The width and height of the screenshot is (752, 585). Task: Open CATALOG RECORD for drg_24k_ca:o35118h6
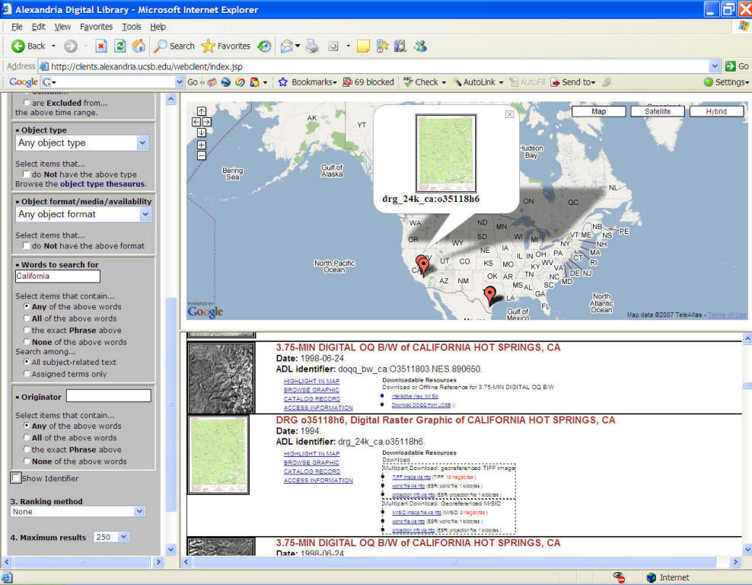[312, 472]
